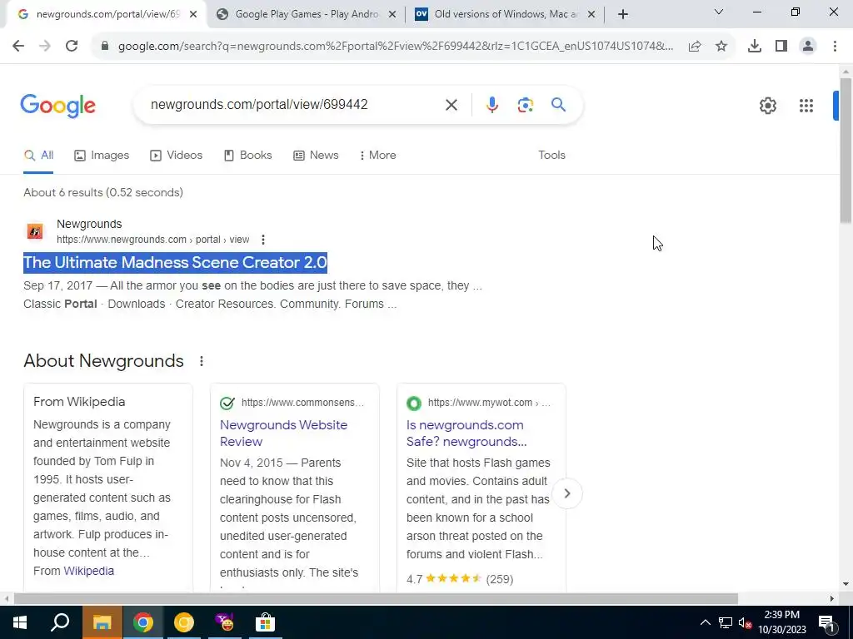Go back to the previous page
The height and width of the screenshot is (639, 853).
tap(18, 46)
